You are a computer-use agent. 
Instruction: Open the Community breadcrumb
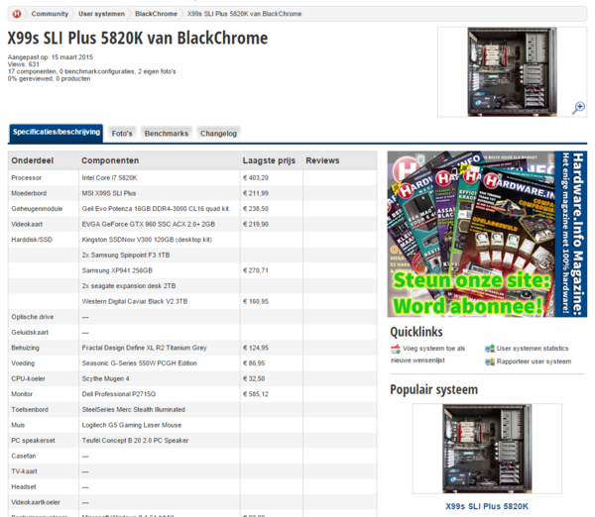point(50,14)
